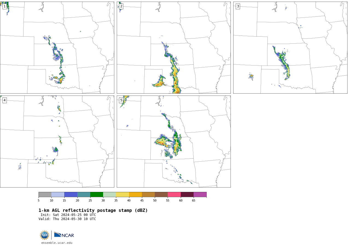The image size is (350, 246).
Task: Open ensemble member 5 postage stamp map
Action: (x=174, y=141)
